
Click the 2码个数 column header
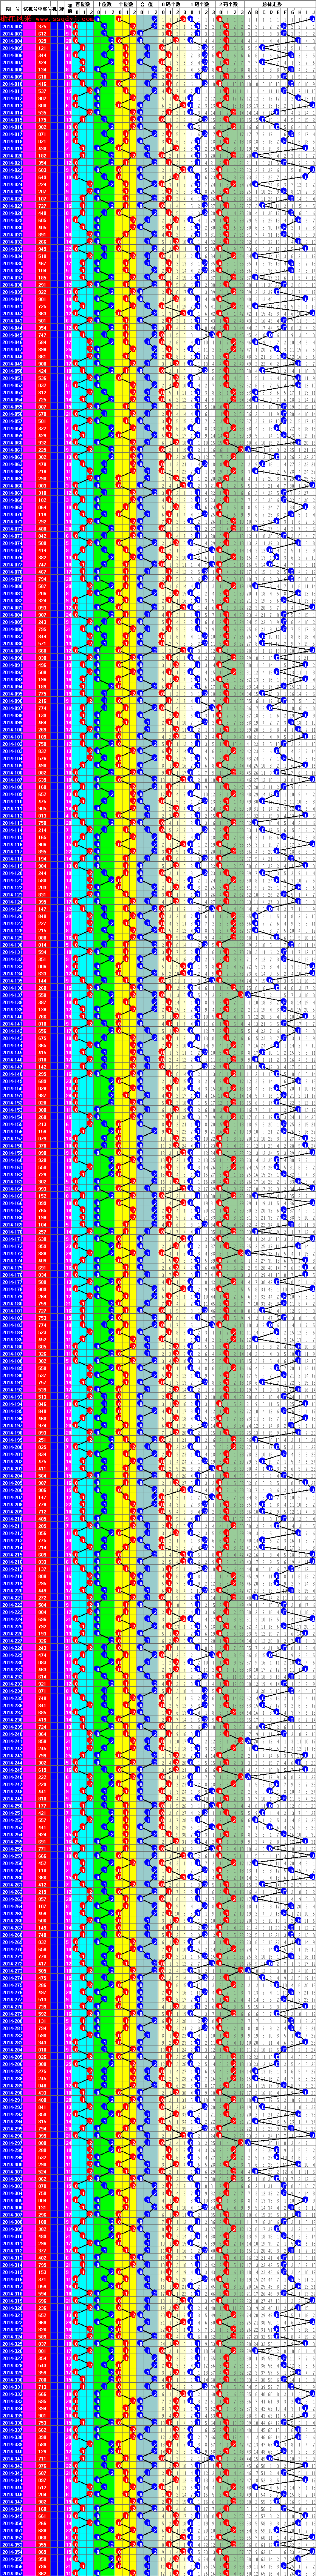coord(229,5)
